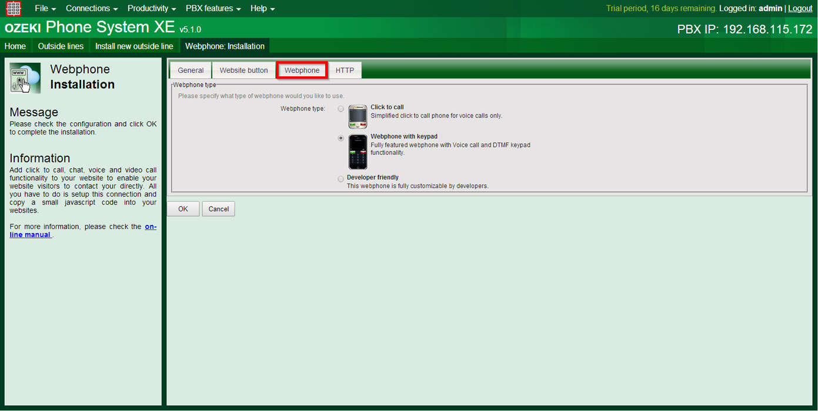Screen dimensions: 818x411
Task: Expand the PBX features menu
Action: 213,8
